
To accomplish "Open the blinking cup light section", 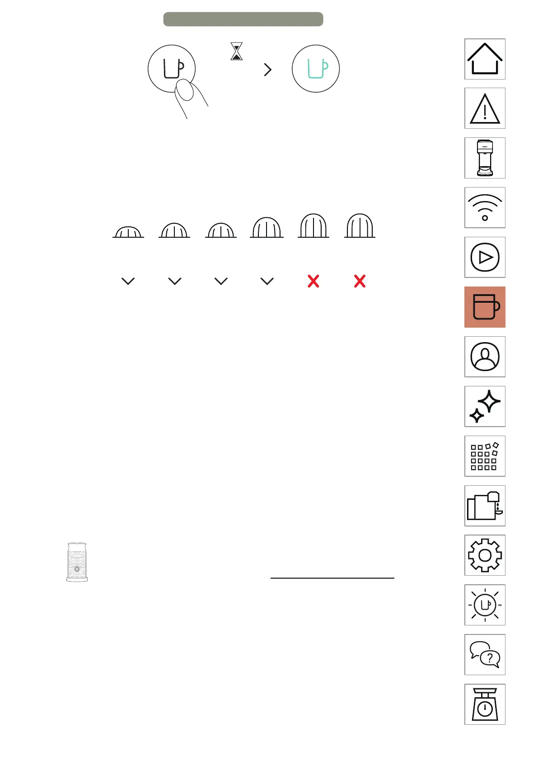I will tap(485, 605).
